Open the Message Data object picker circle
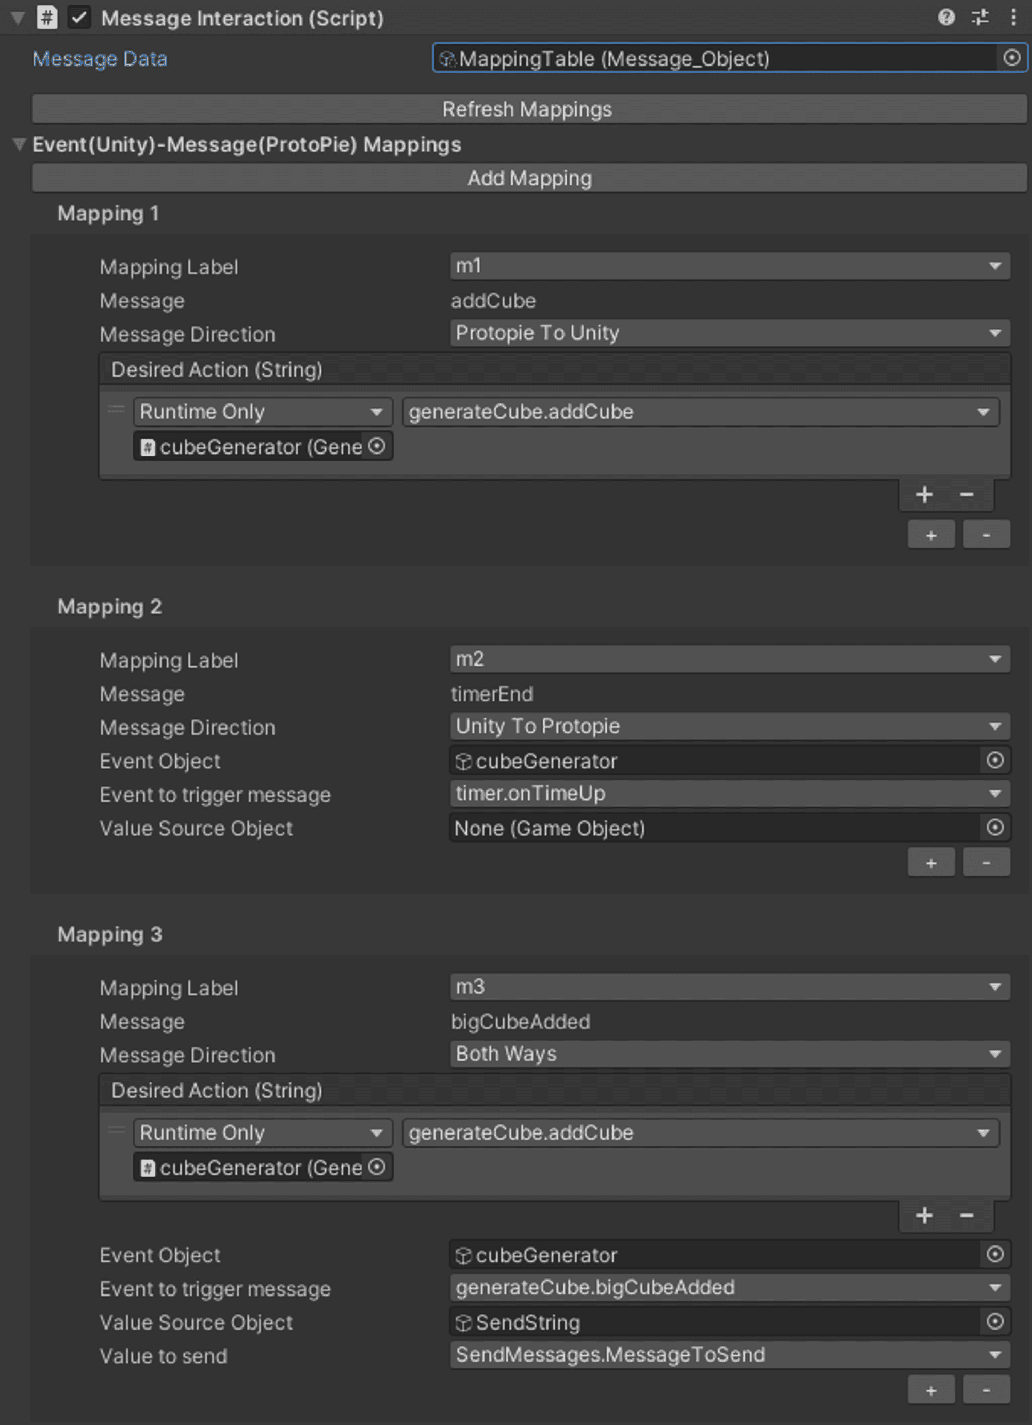The image size is (1032, 1425). click(x=1011, y=58)
